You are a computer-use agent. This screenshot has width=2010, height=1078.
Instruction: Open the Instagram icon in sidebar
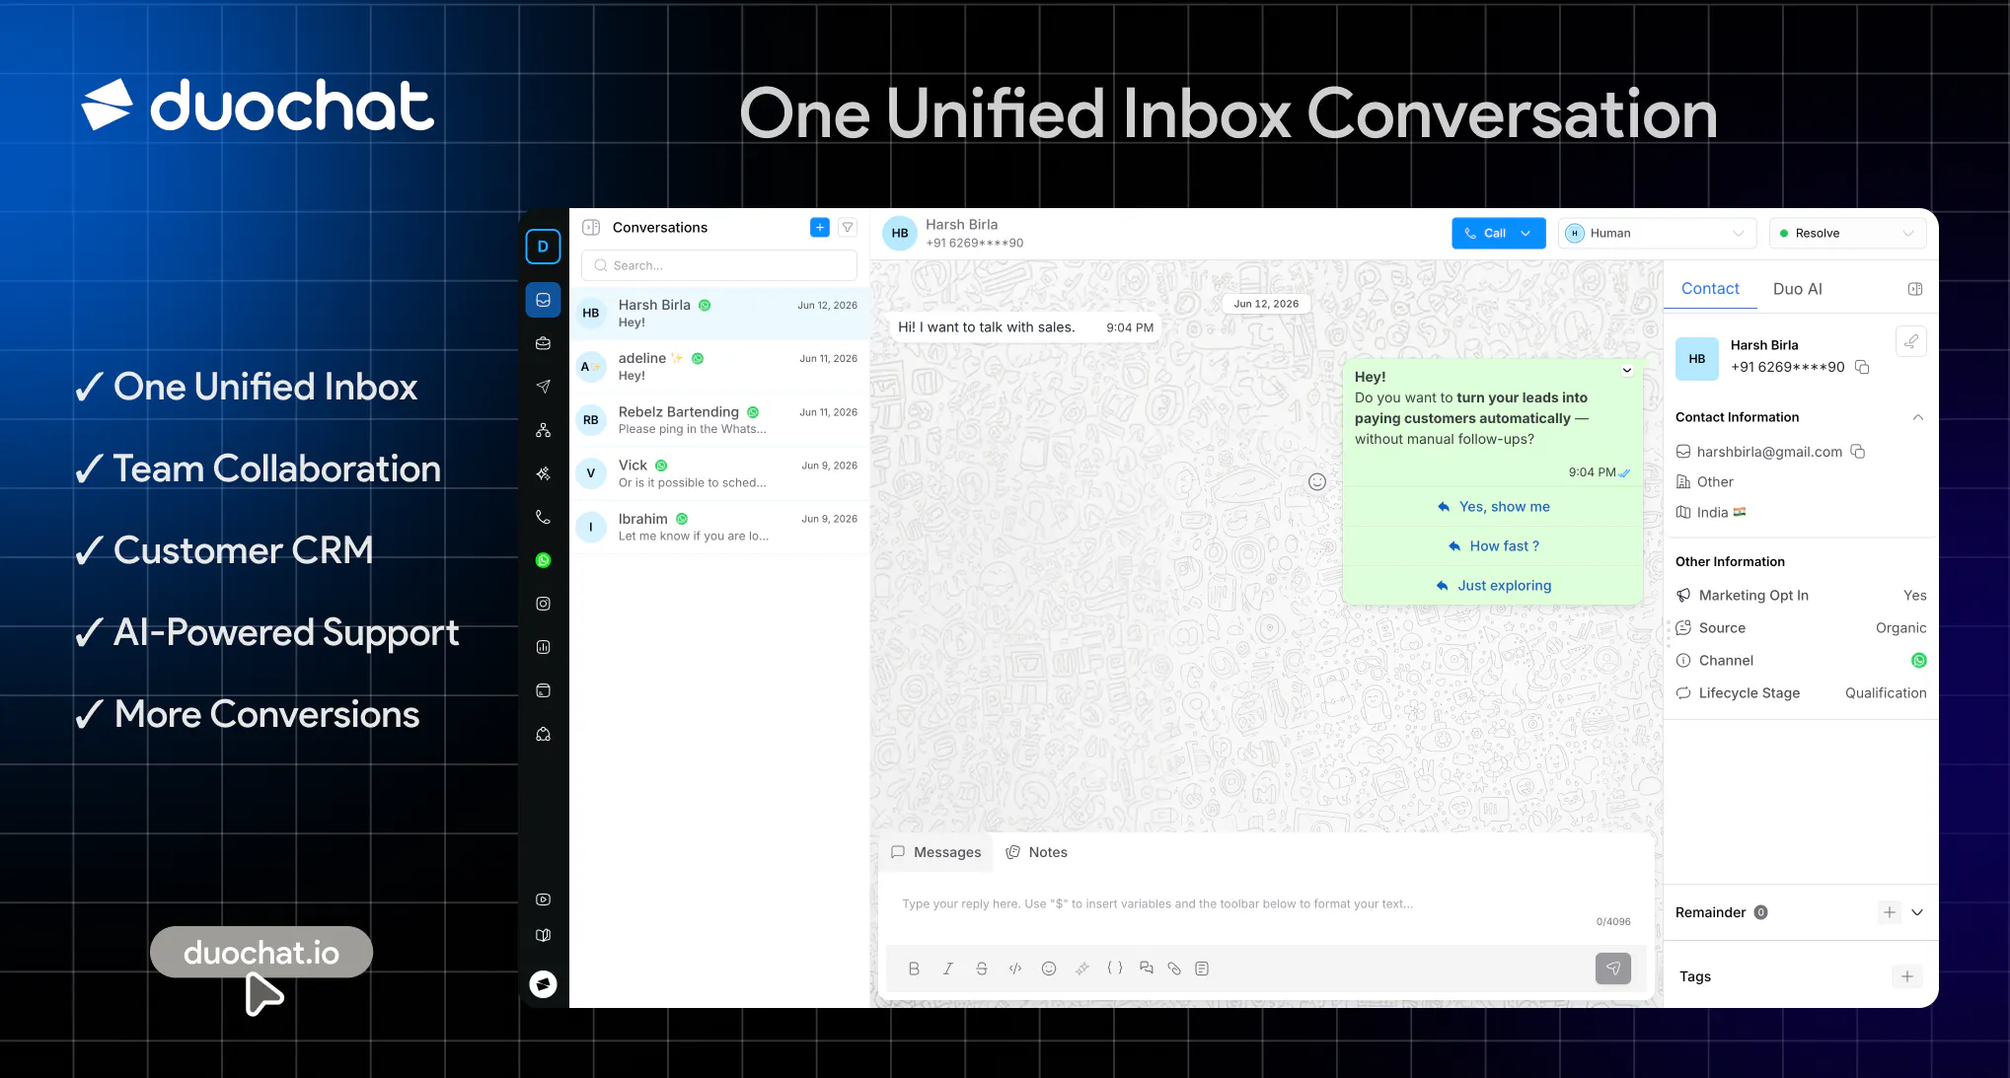(543, 604)
